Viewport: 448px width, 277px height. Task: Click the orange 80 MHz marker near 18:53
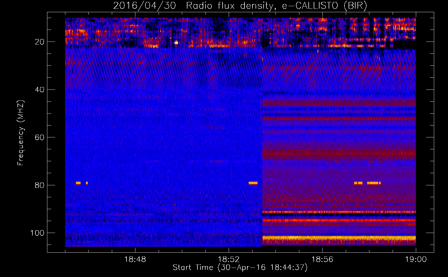coord(253,183)
